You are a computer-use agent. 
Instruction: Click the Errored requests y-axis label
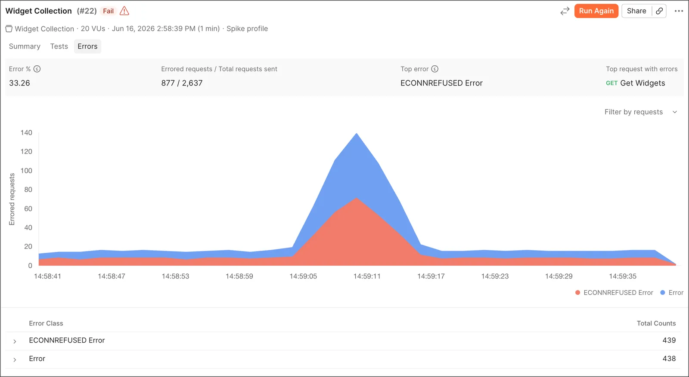click(x=12, y=199)
